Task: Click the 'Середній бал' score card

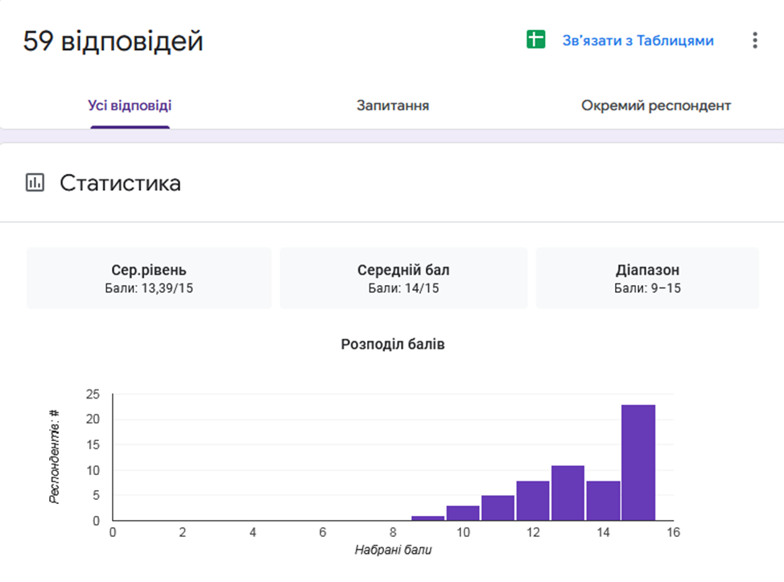Action: [403, 279]
